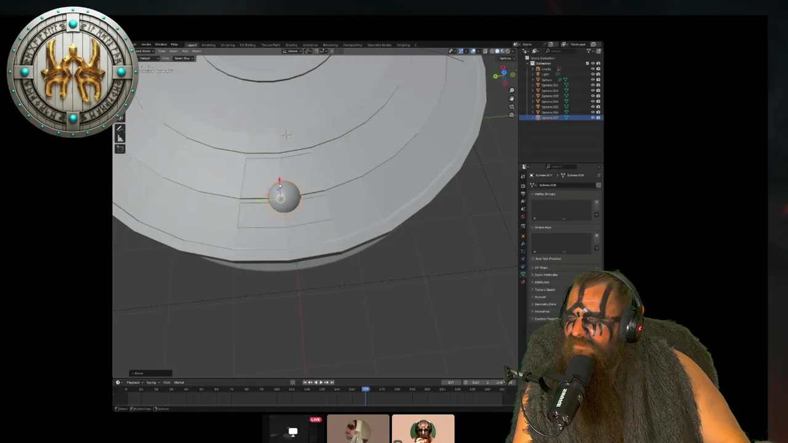The image size is (788, 443).
Task: Disable render camera for Sphere.005
Action: click(598, 107)
